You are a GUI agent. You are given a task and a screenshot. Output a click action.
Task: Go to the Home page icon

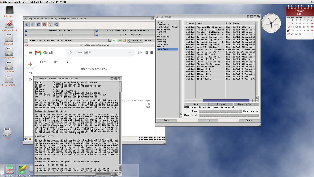(51, 25)
